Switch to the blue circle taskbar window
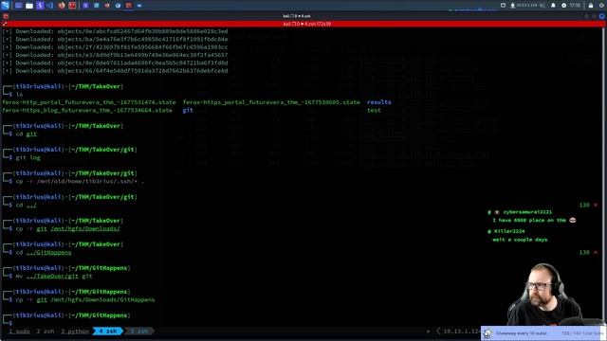Viewport: 607px width, 341px height. tap(118, 6)
